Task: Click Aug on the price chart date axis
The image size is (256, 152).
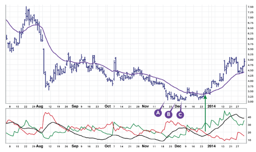Action: tap(39, 106)
